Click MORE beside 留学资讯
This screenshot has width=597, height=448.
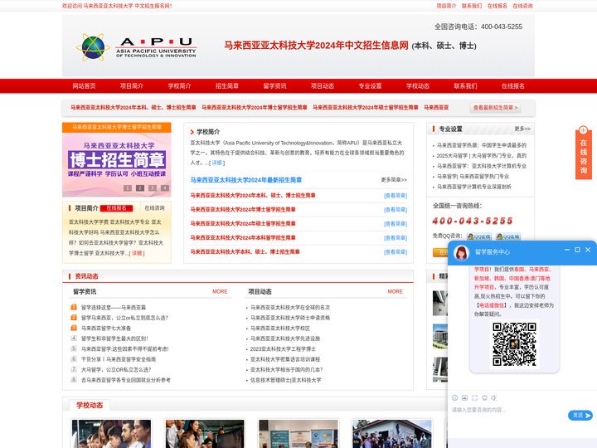click(x=220, y=291)
